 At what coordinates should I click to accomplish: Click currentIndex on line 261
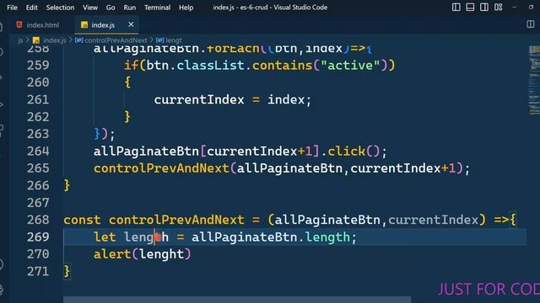coord(199,99)
